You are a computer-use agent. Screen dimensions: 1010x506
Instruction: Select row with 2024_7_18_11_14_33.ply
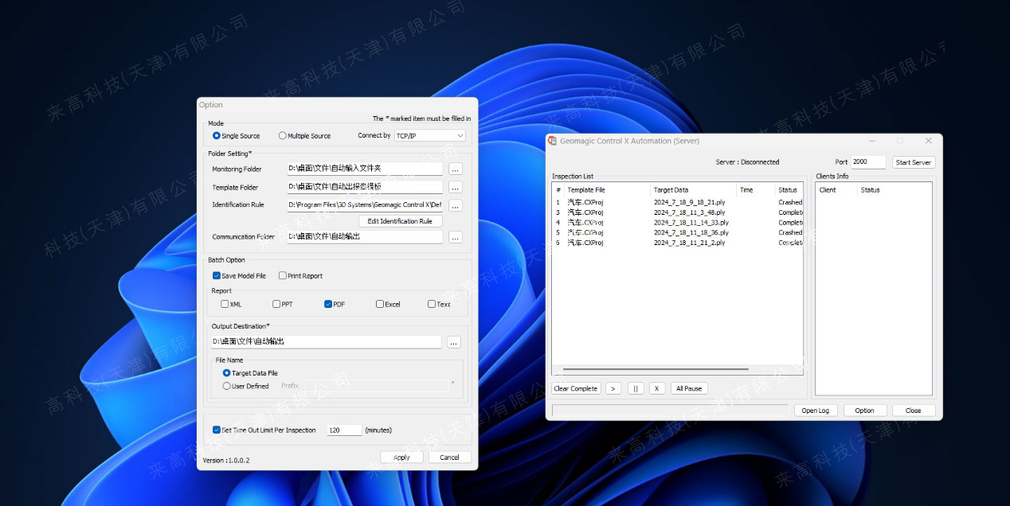(x=678, y=223)
